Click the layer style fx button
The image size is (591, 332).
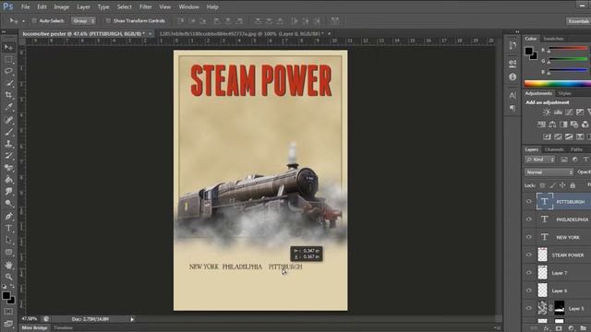pos(547,328)
